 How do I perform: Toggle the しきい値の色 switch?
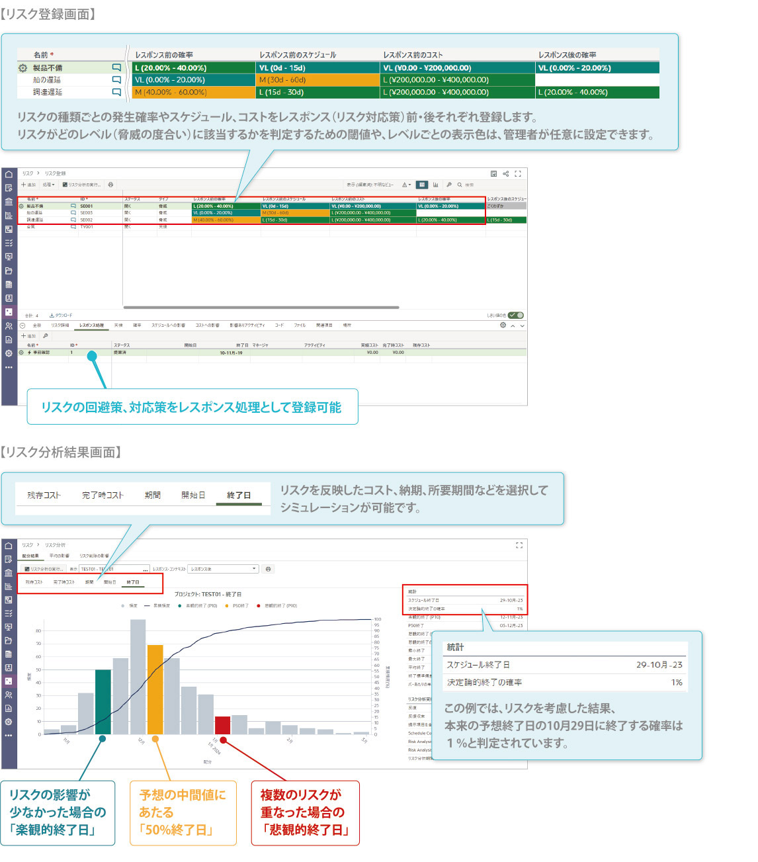point(516,315)
